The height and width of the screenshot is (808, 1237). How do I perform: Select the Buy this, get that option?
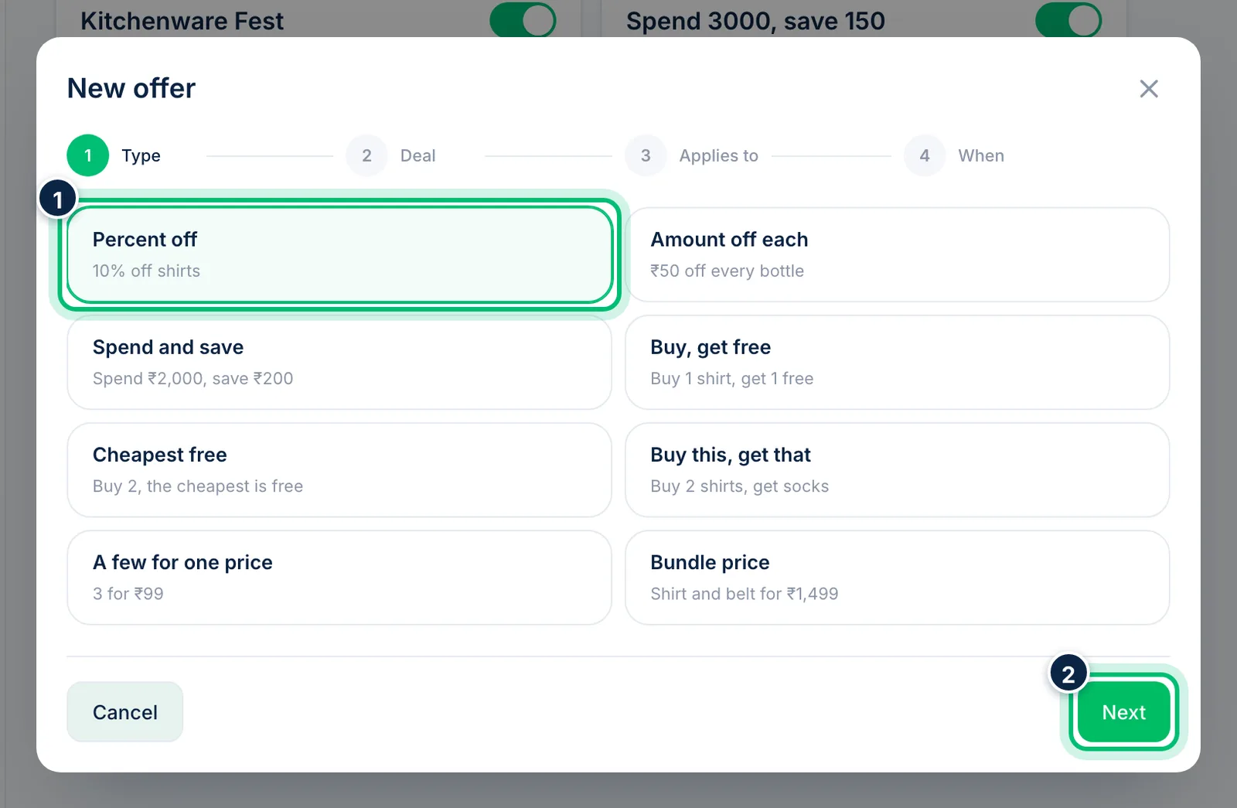coord(897,469)
